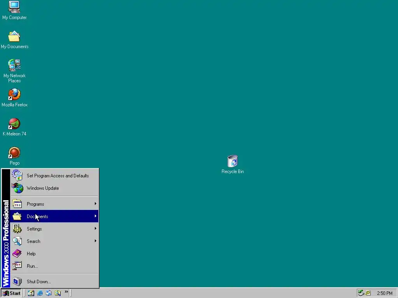Viewport: 398px width, 298px height.
Task: Expand the Quick Launch overflow chevron
Action: (x=66, y=292)
